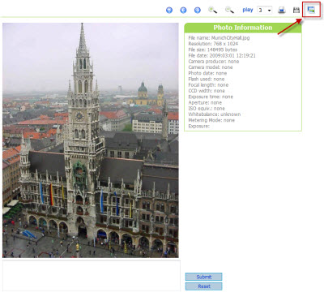Select the Metering Mode: none line
The width and height of the screenshot is (324, 297).
tap(211, 120)
